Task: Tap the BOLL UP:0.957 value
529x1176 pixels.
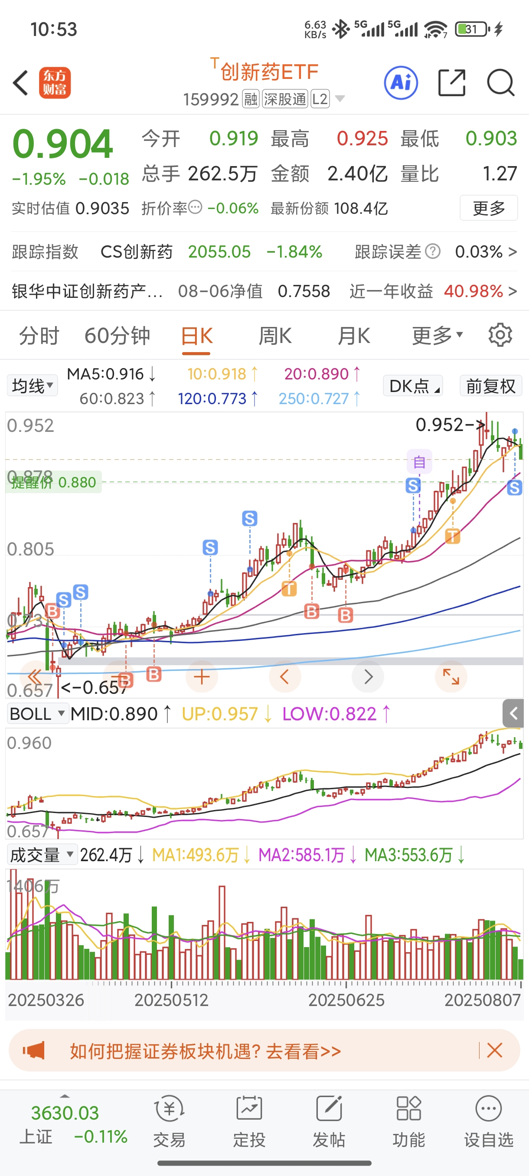Action: click(227, 714)
